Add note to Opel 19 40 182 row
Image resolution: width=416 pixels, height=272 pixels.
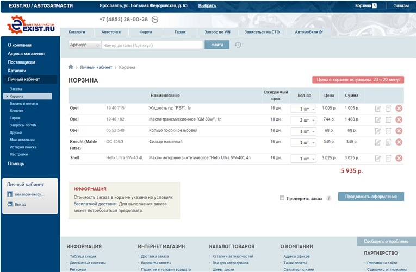pos(388,119)
